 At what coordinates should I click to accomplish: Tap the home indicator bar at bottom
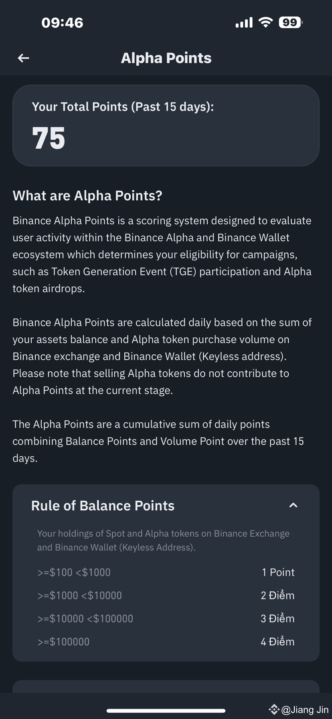tap(166, 711)
